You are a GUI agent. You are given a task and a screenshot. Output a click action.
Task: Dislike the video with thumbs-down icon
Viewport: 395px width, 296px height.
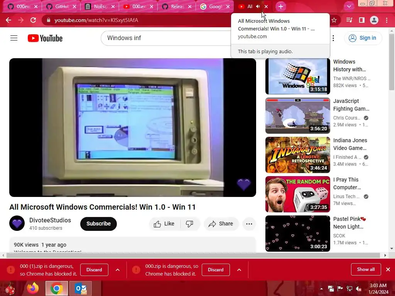(189, 224)
